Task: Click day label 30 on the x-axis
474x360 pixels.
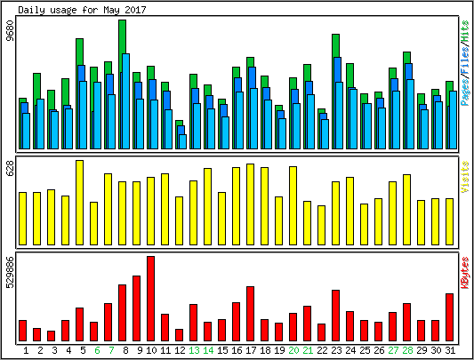Action: [x=436, y=350]
